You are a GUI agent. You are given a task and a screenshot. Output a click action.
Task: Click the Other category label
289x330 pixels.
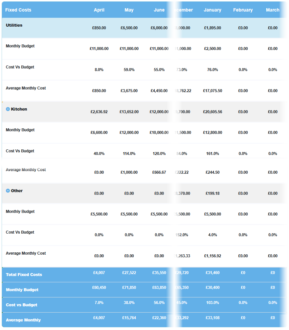point(17,191)
